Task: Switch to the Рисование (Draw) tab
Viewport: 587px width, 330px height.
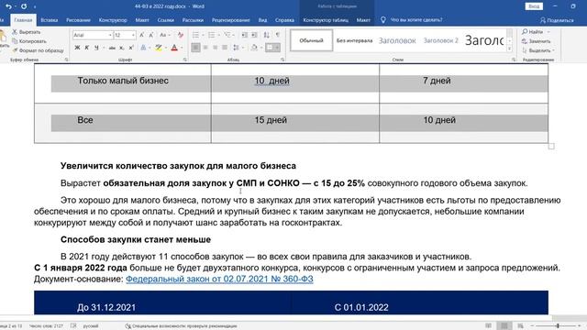Action: pos(78,20)
